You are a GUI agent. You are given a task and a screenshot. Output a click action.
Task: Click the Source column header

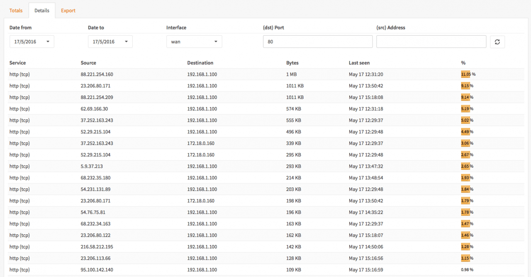pos(88,63)
